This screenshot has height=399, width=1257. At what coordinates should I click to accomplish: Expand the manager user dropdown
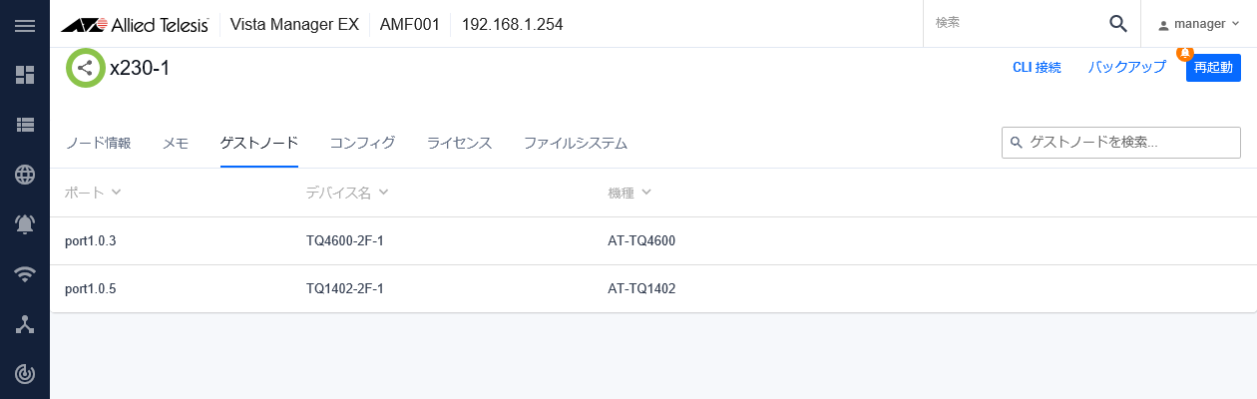[x=1198, y=24]
